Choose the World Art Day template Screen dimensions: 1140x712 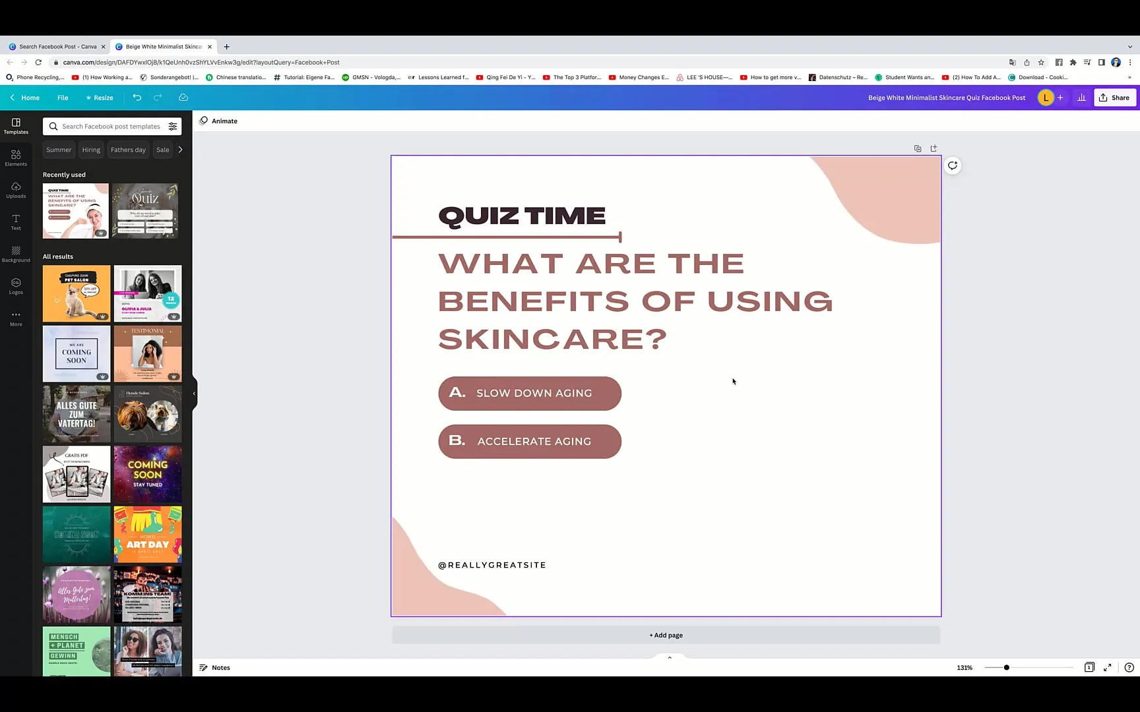click(x=148, y=534)
